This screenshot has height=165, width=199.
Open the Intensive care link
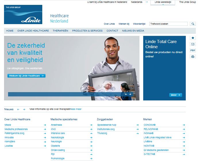pyautogui.click(x=58, y=133)
